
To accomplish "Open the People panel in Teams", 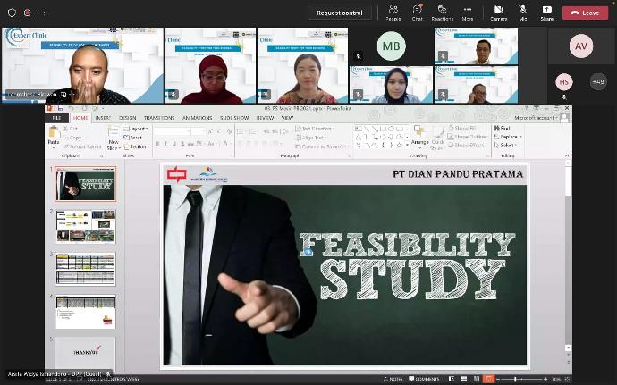I will 393,13.
